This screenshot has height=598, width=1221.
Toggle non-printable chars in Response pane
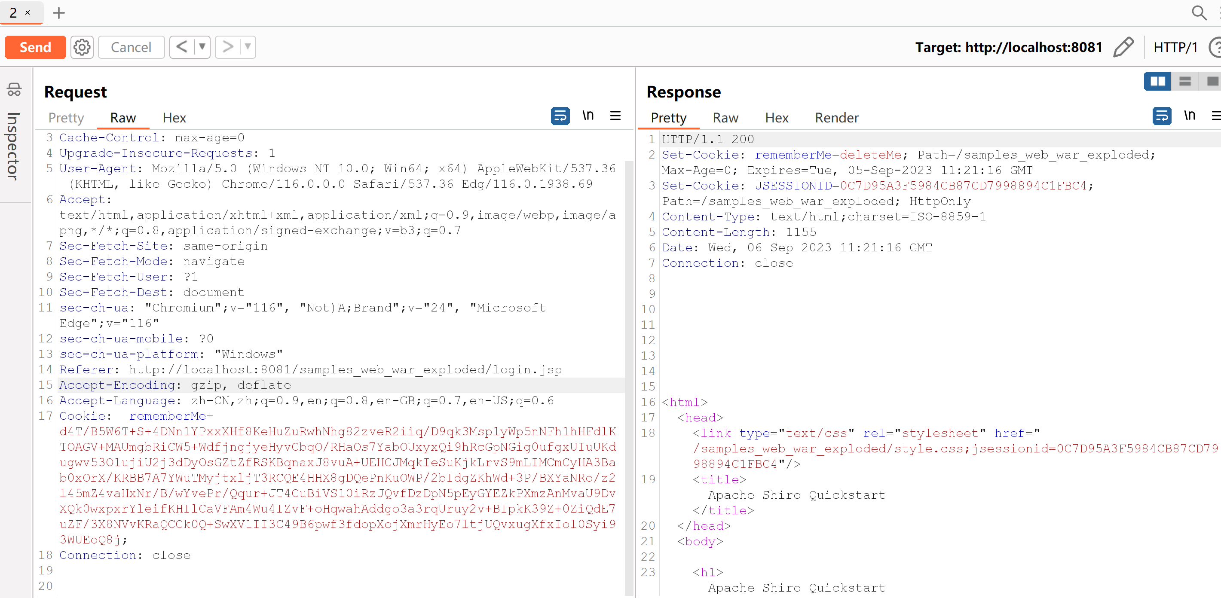[1189, 116]
